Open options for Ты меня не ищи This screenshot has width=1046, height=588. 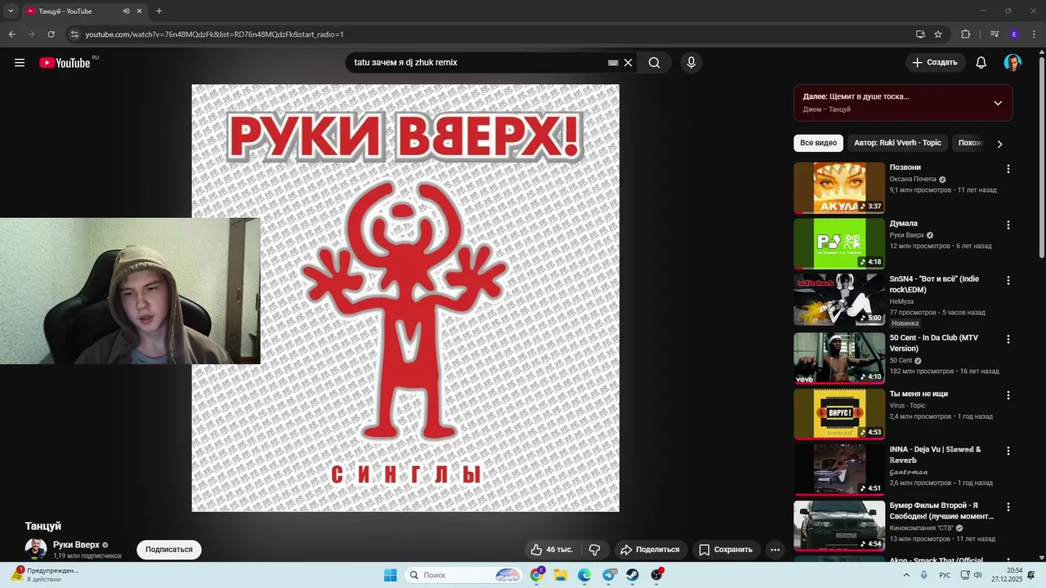1008,395
